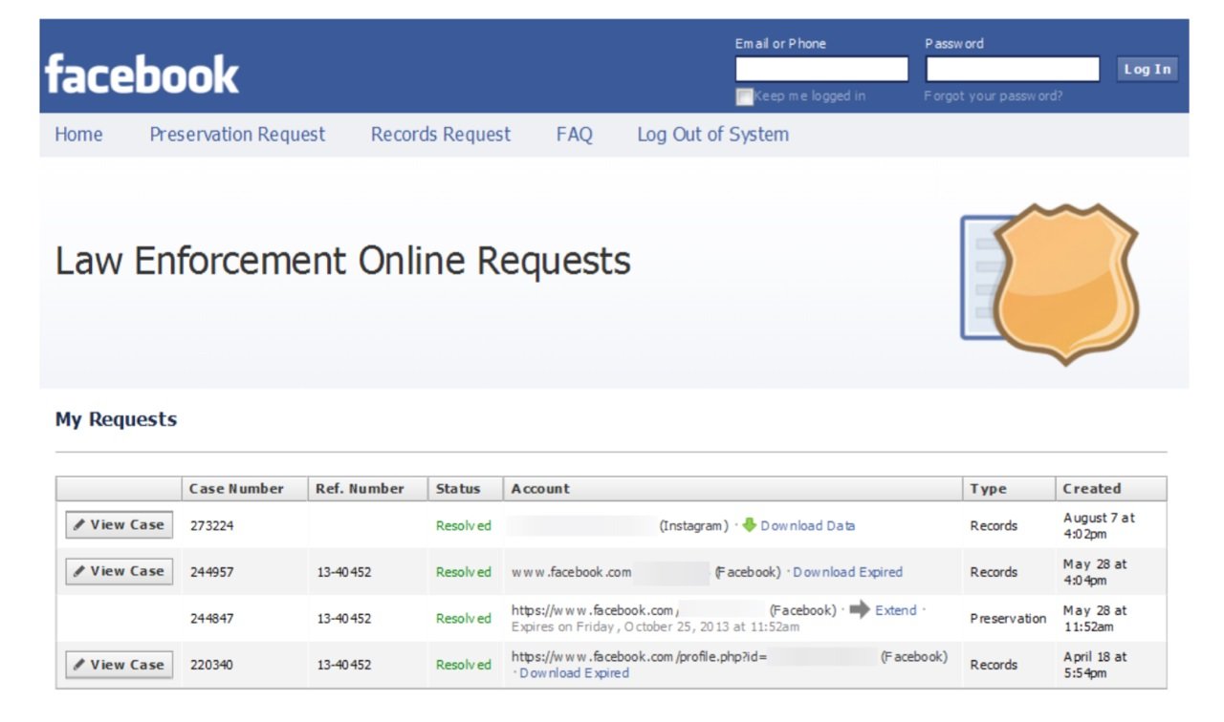Screen dimensions: 1224x722
Task: Click Ref. Number 13-40452 for case 220340
Action: pyautogui.click(x=344, y=665)
